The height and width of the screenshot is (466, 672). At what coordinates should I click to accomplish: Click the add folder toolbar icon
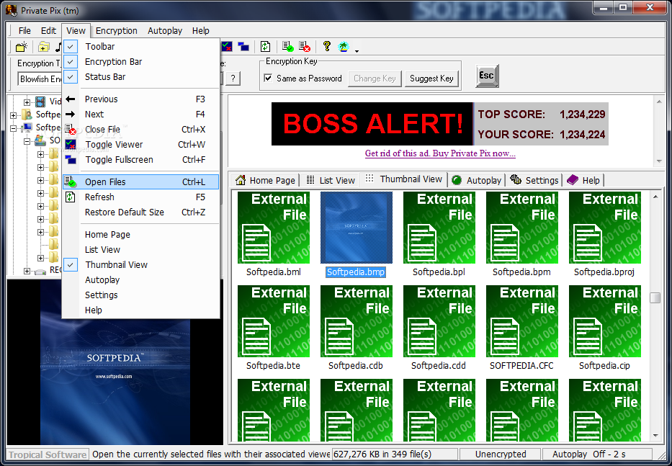(44, 47)
